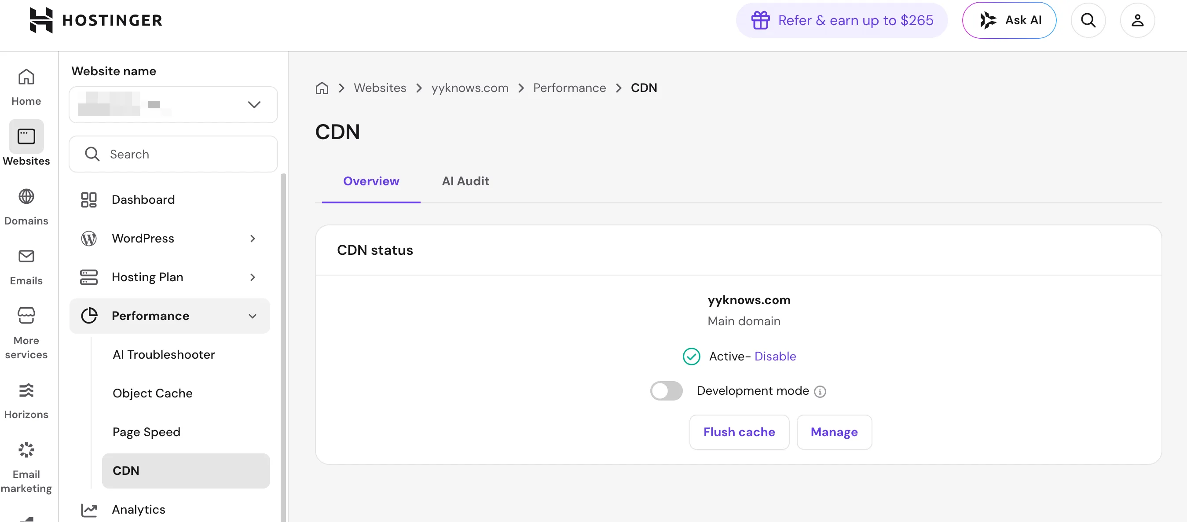Open Email marketing in the left rail
Image resolution: width=1187 pixels, height=522 pixels.
[x=26, y=467]
